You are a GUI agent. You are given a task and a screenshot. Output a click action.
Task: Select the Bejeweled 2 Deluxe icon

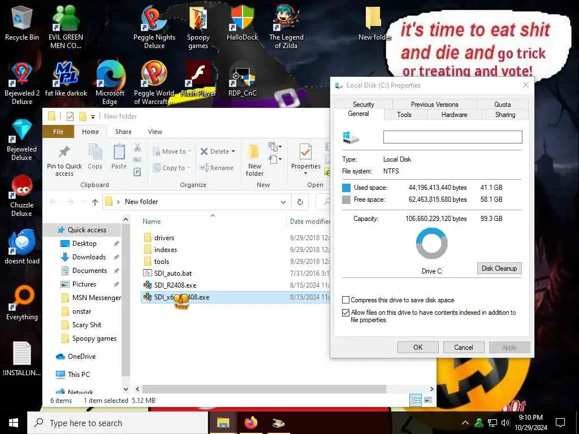pyautogui.click(x=22, y=84)
